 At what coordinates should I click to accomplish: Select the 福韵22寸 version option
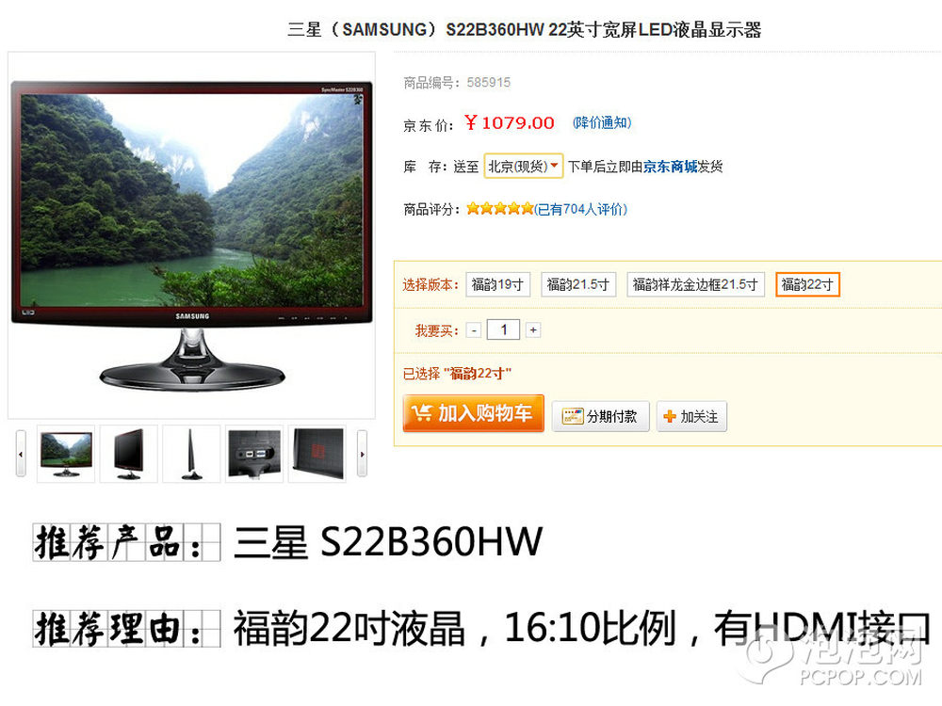pos(807,284)
